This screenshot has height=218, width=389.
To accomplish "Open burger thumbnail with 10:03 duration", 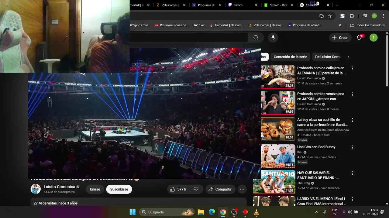I will (278, 129).
